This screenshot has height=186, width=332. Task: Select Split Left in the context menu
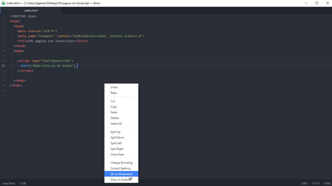pyautogui.click(x=121, y=143)
